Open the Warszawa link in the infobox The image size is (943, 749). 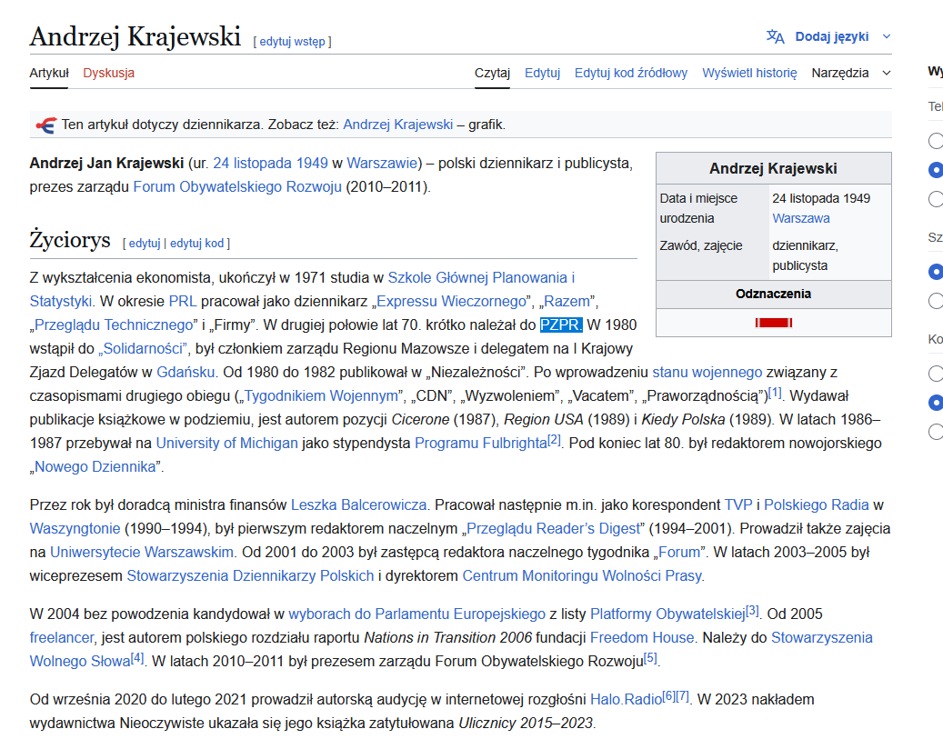[x=800, y=218]
